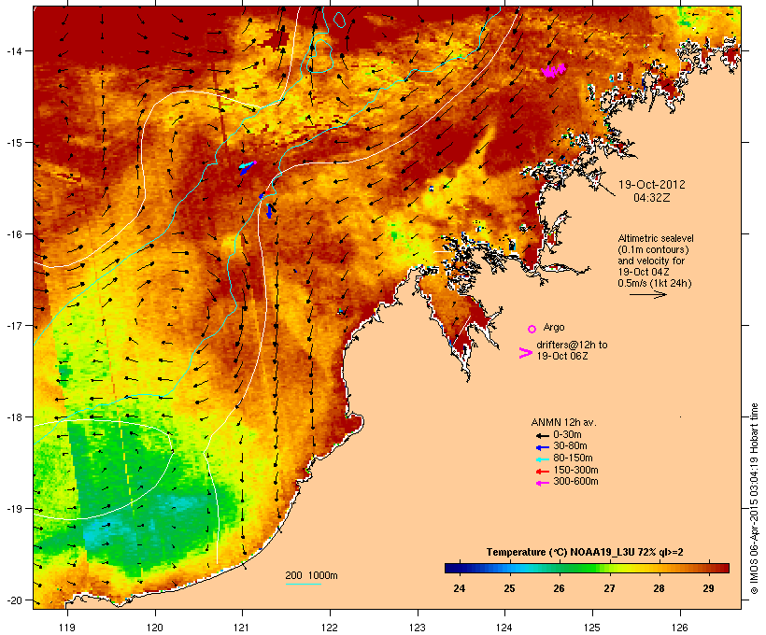Click the color bar tick label 24
Image resolution: width=766 pixels, height=635 pixels.
[x=460, y=588]
